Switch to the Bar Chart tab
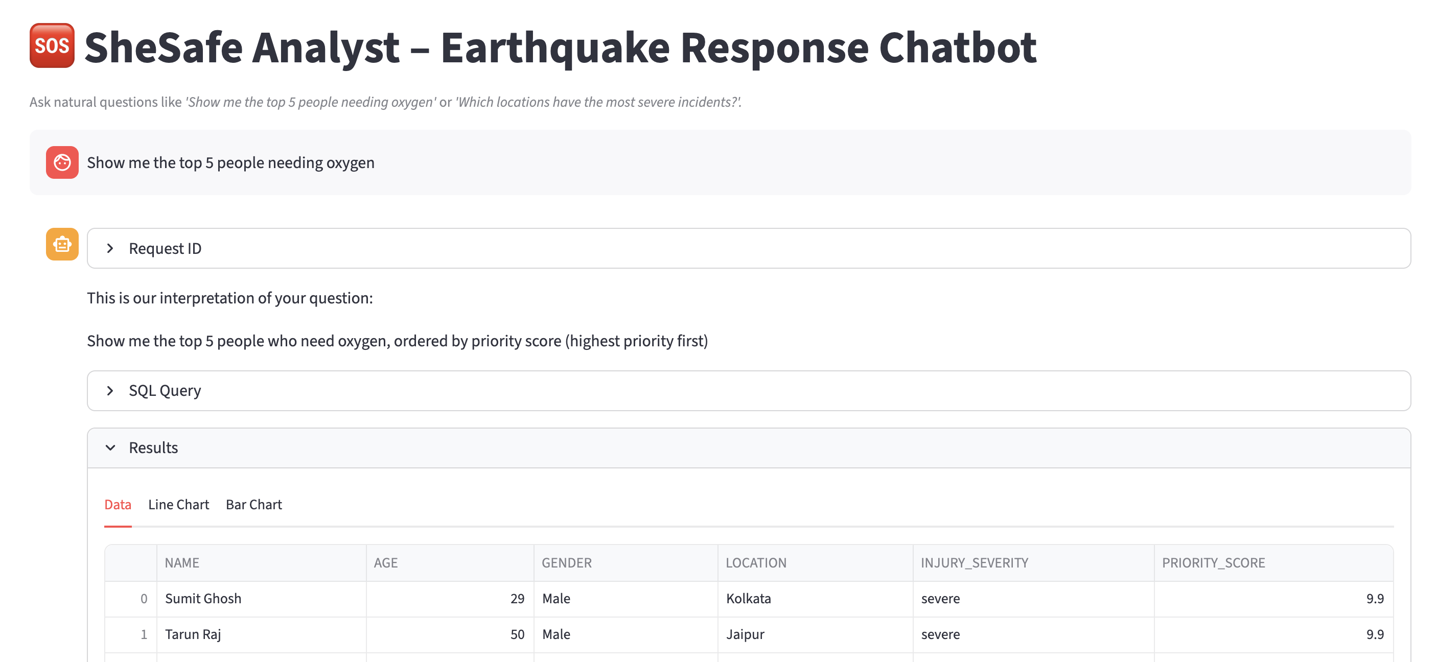Image resolution: width=1437 pixels, height=662 pixels. (x=254, y=505)
